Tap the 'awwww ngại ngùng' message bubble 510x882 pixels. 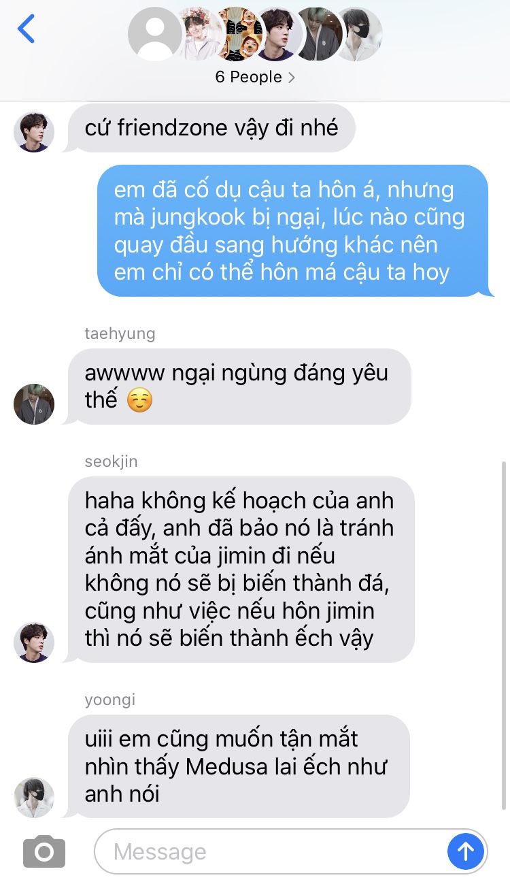(x=239, y=387)
